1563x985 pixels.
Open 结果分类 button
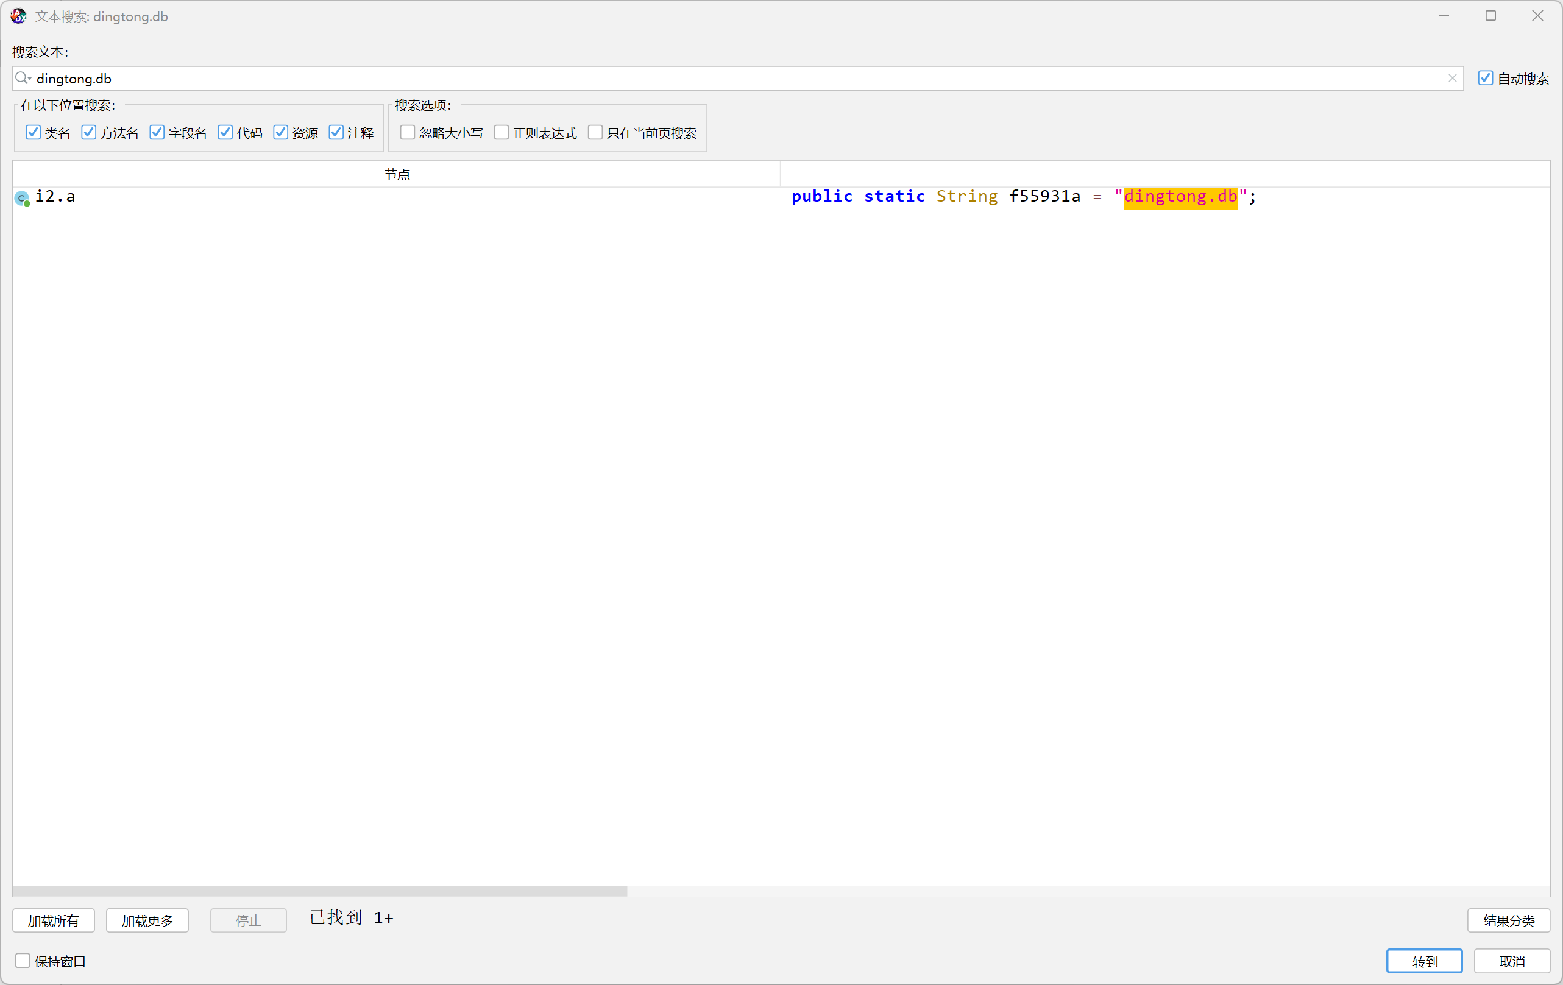(1509, 921)
